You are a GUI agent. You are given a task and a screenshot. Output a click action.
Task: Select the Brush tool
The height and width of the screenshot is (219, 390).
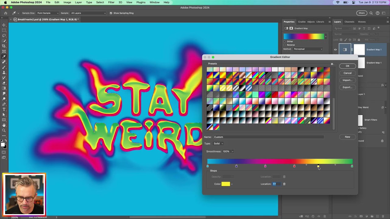[4, 67]
